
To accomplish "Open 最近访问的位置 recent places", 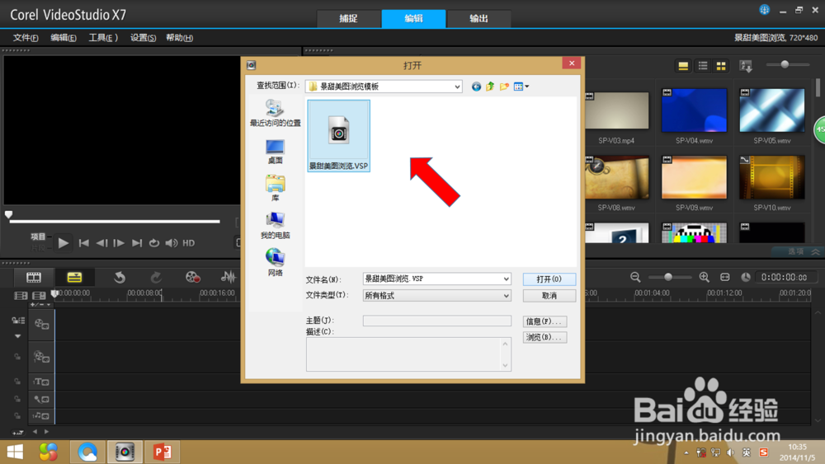I will tap(276, 113).
